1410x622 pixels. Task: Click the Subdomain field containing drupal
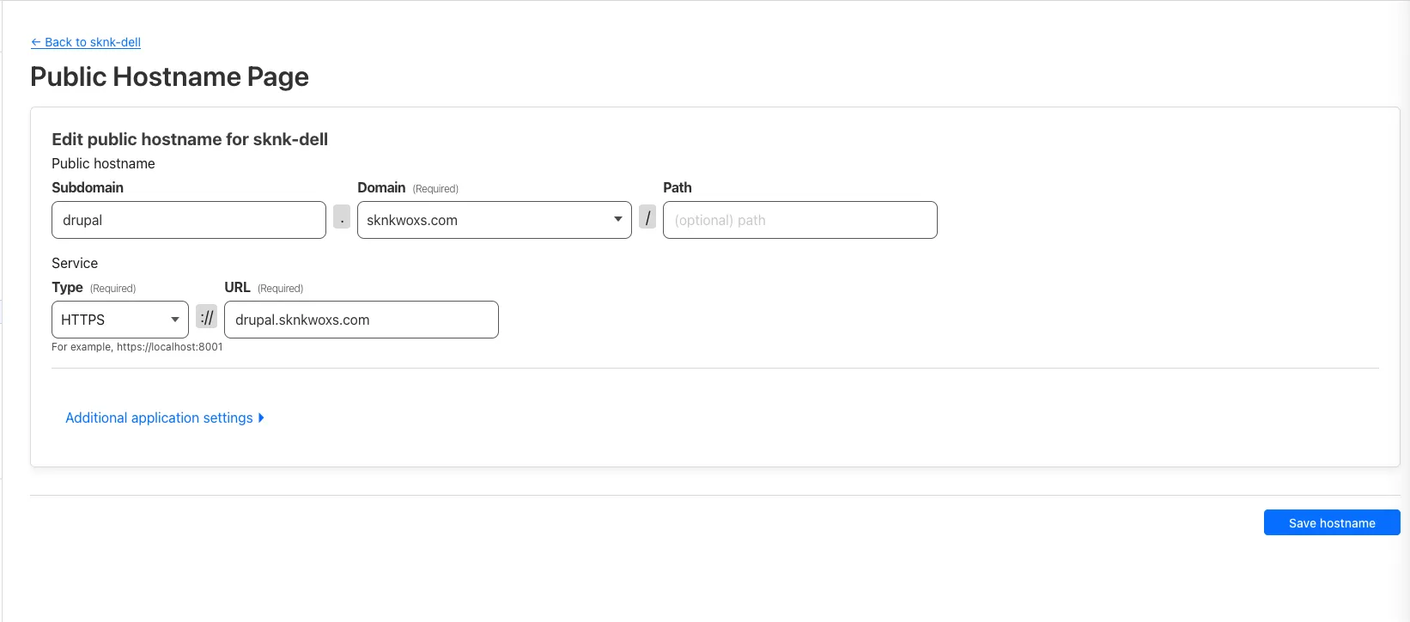click(188, 220)
